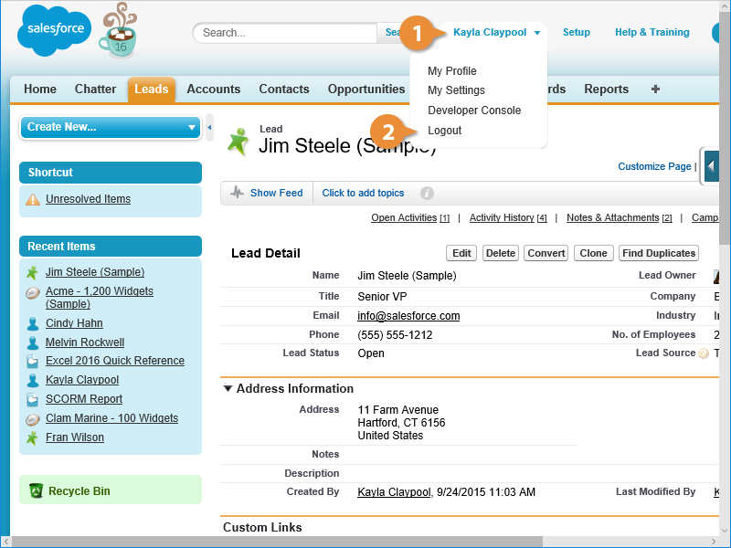Image resolution: width=731 pixels, height=548 pixels.
Task: Select Logout from the user menu
Action: click(x=445, y=131)
